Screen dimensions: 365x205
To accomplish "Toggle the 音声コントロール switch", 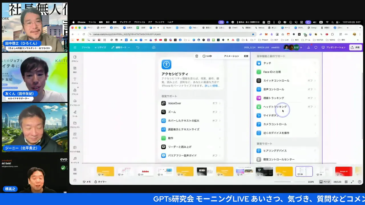I will coord(310,89).
